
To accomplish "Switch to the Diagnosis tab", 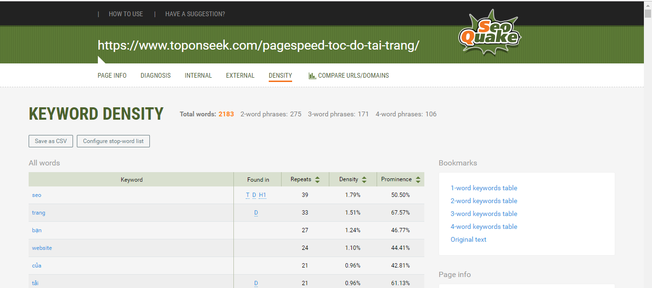I will coord(156,75).
